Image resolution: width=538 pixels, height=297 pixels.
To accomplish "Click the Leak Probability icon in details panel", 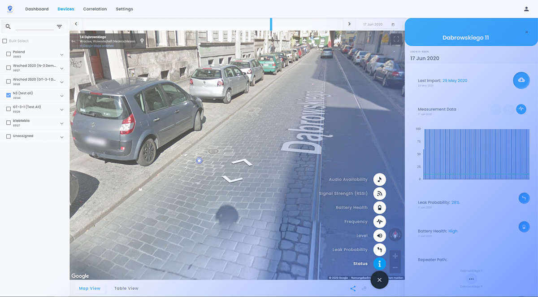I will coord(524,198).
